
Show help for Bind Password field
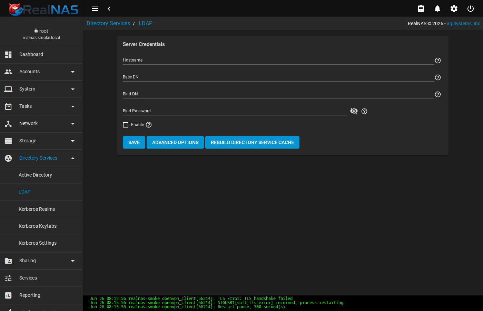tap(364, 111)
